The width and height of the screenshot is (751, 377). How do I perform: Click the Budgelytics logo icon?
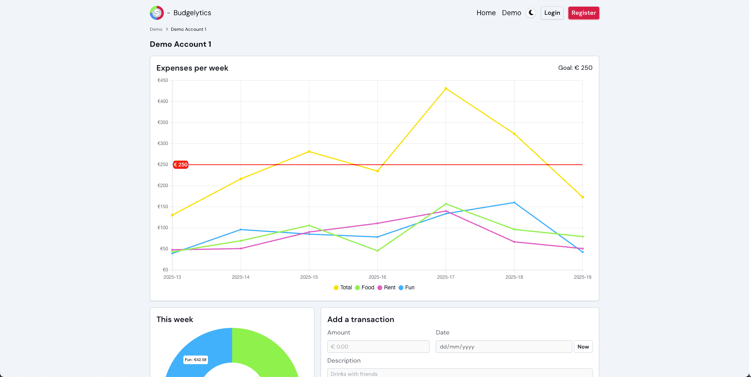coord(156,12)
